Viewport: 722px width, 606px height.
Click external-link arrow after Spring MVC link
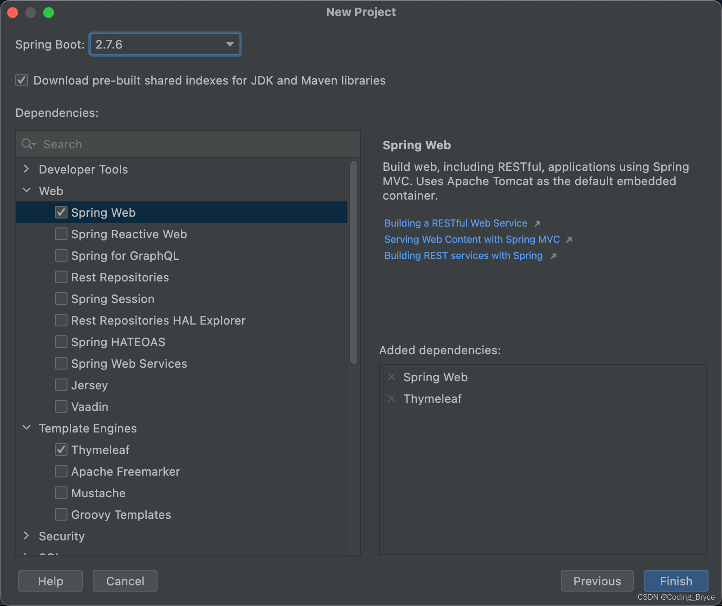point(569,240)
